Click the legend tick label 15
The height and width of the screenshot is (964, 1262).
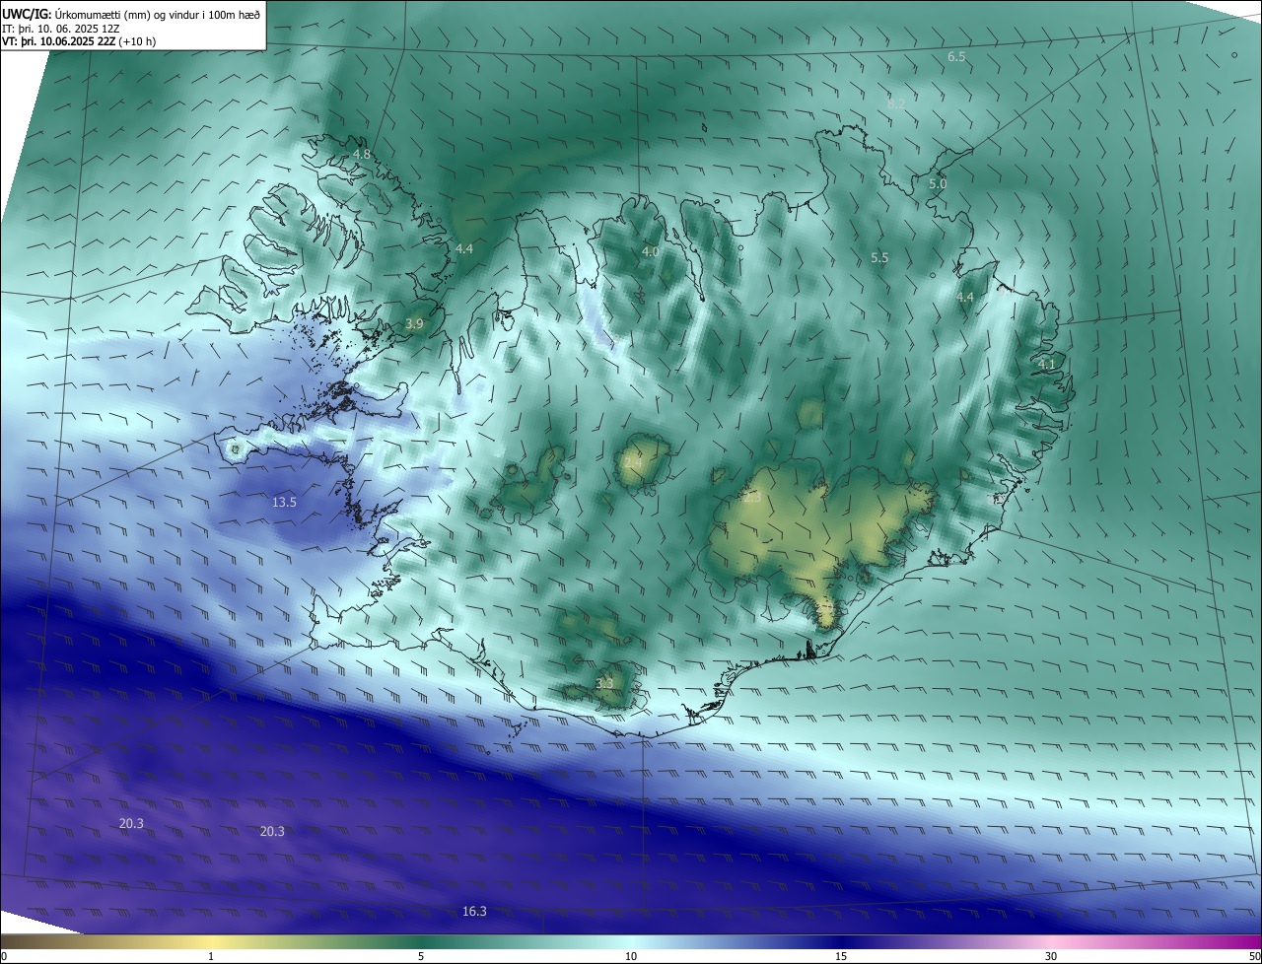(841, 956)
